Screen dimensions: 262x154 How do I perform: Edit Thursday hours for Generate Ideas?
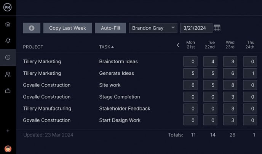point(250,73)
